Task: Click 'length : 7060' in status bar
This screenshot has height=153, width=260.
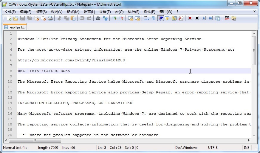Action: pyautogui.click(x=48, y=148)
